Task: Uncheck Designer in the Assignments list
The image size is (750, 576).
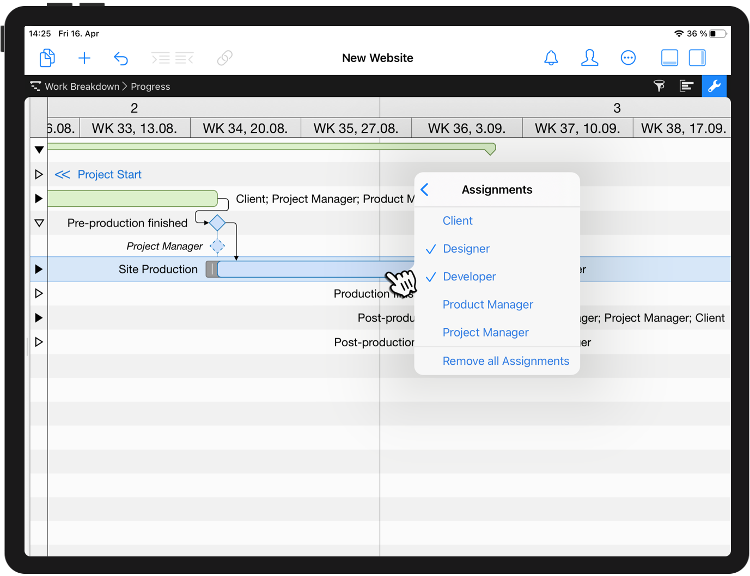Action: click(466, 249)
